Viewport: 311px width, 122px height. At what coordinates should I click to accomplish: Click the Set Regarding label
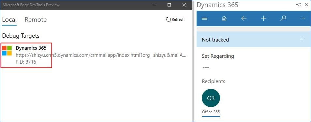pos(218,56)
